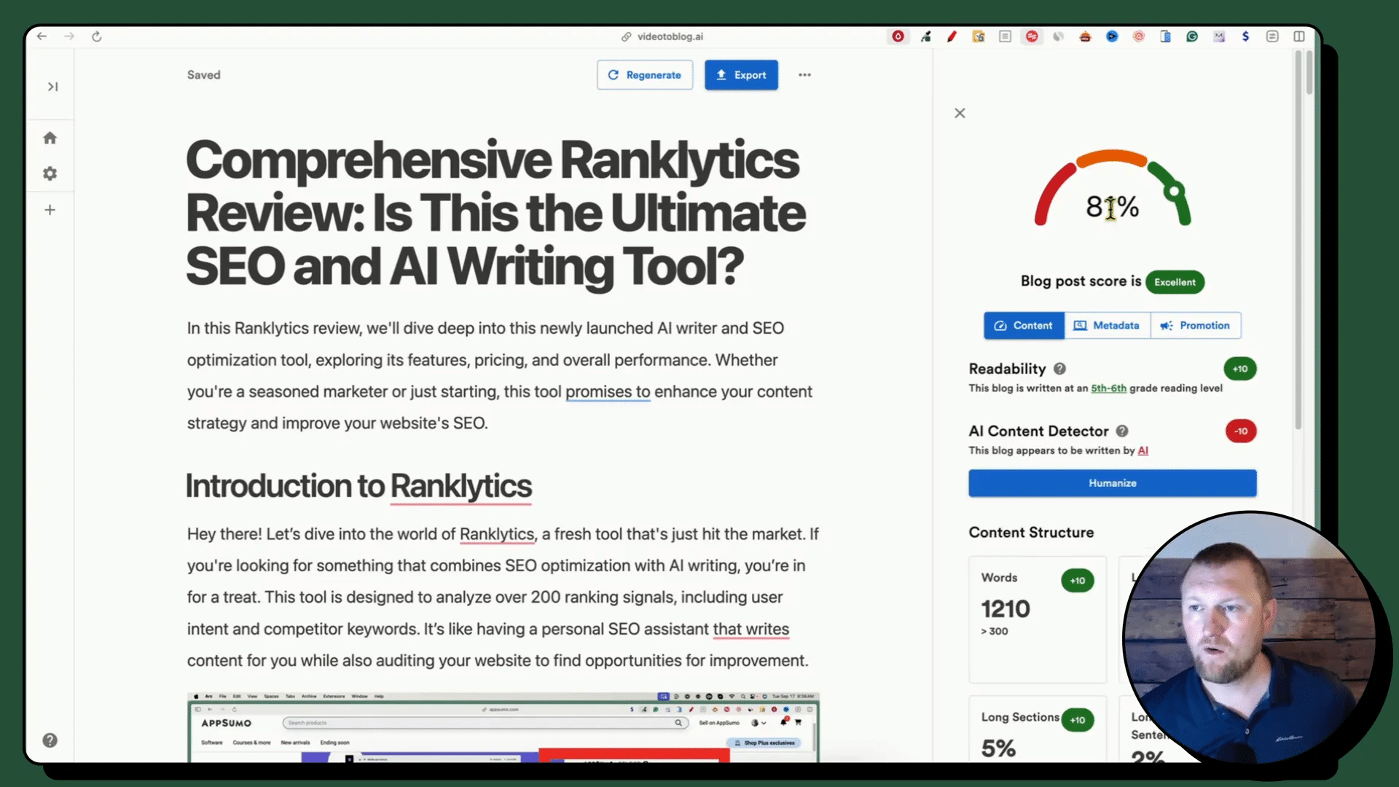The height and width of the screenshot is (787, 1399).
Task: Reload the page with the refresh icon
Action: pos(96,36)
